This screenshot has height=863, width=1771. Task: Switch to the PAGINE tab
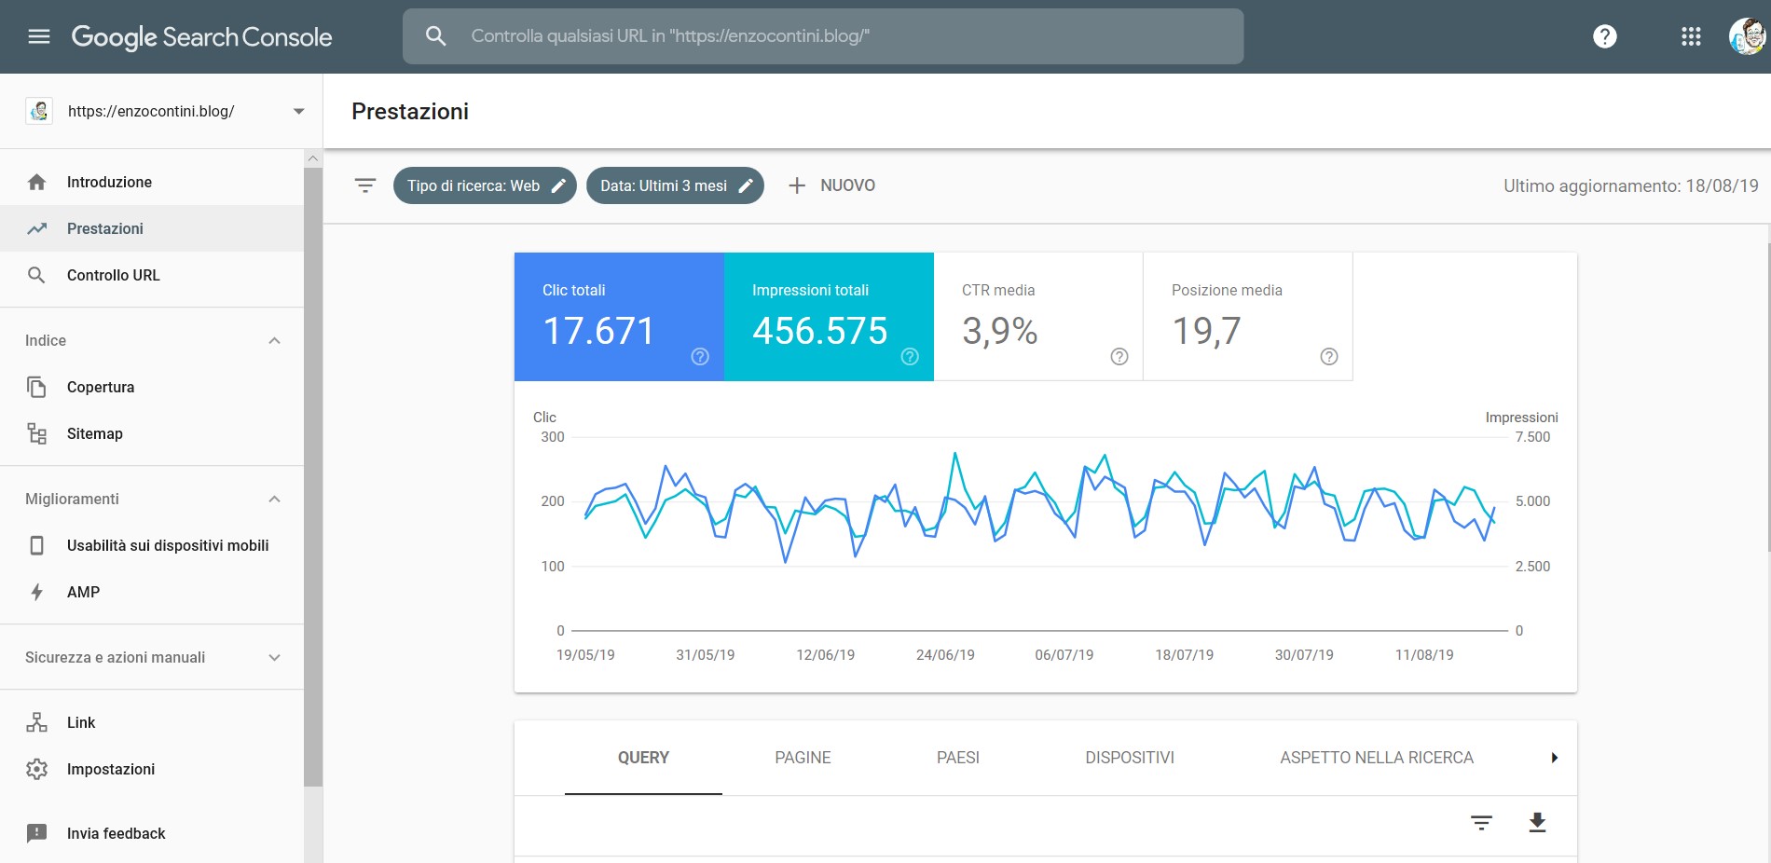tap(803, 758)
